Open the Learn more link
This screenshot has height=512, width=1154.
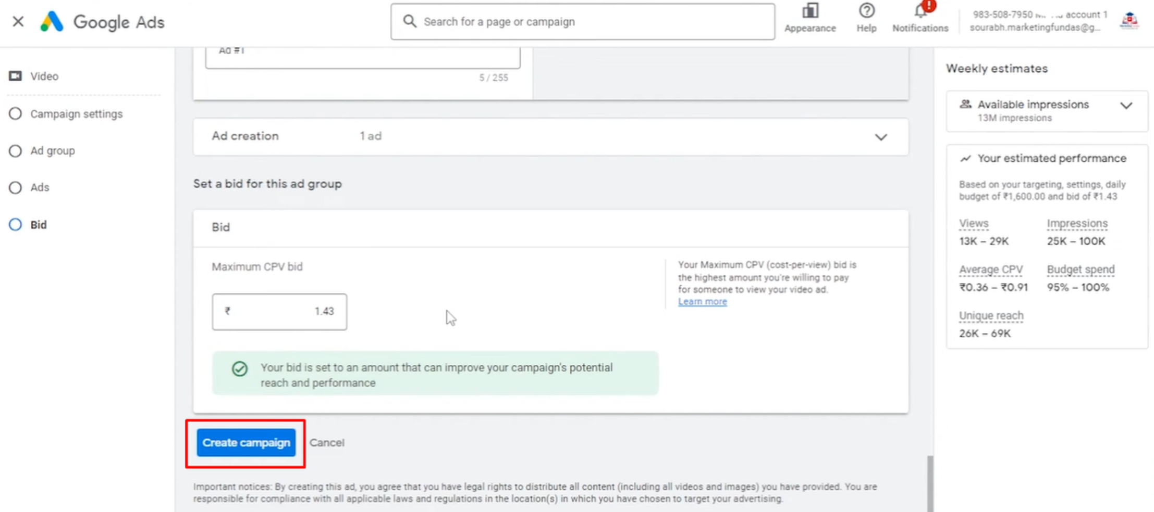[x=702, y=302]
